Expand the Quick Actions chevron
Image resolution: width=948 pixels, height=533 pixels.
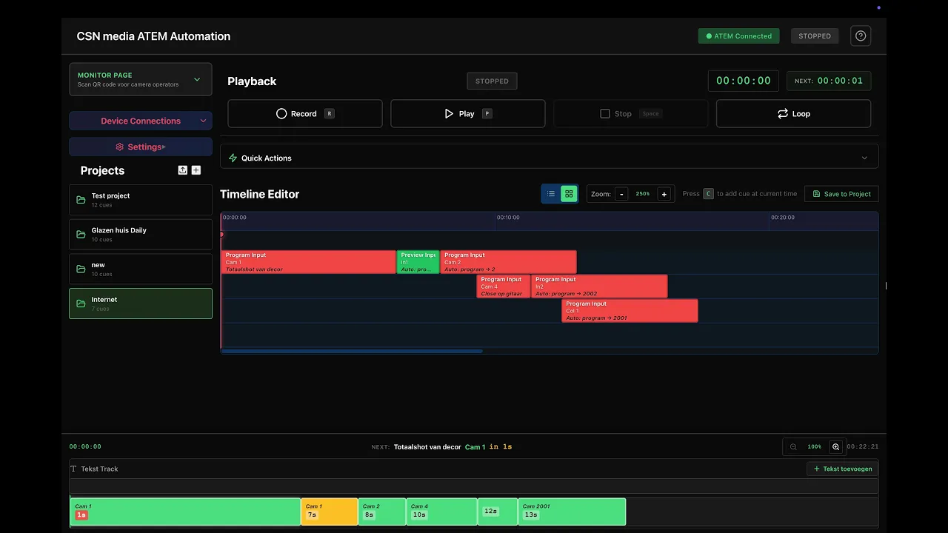[864, 158]
